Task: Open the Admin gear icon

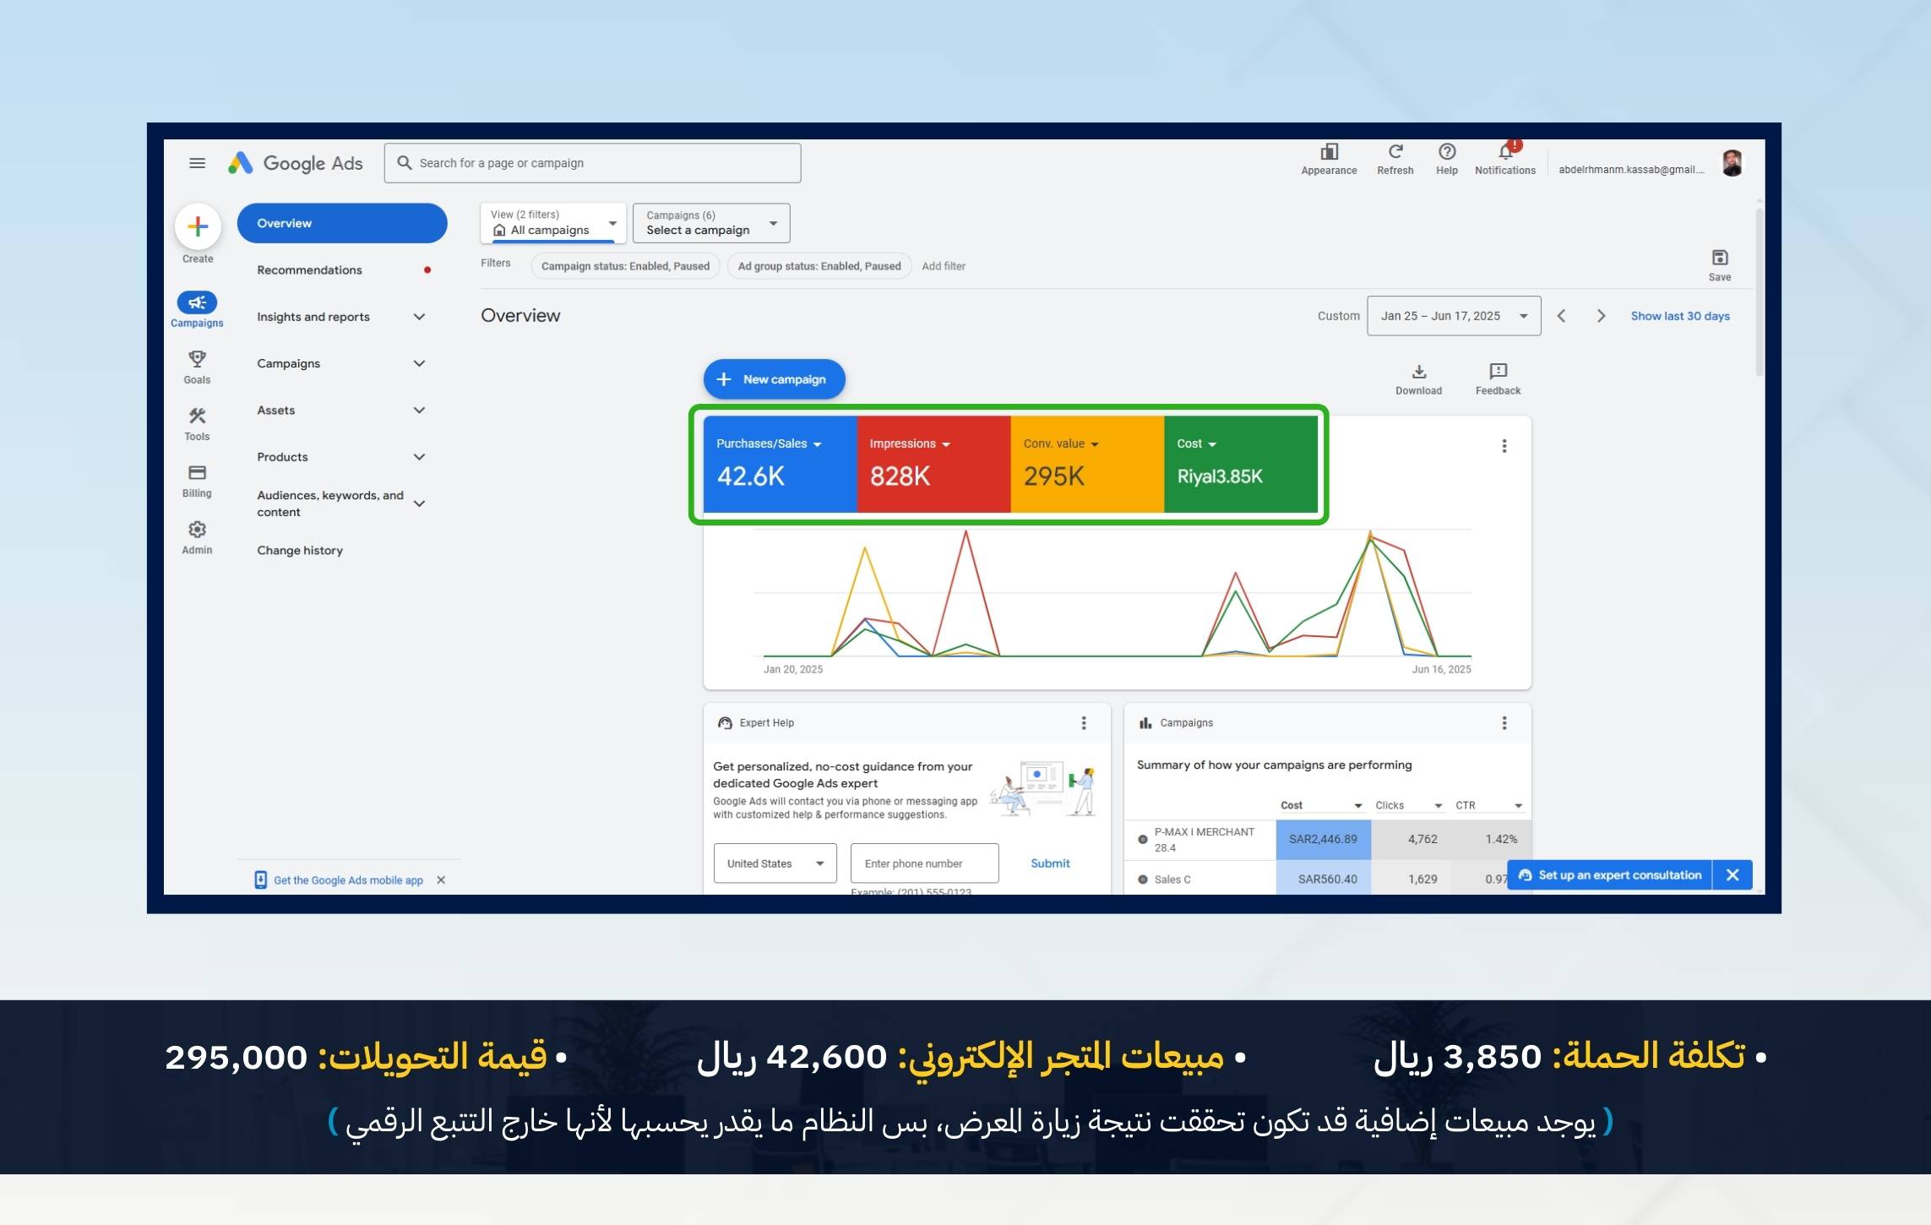Action: 197,530
